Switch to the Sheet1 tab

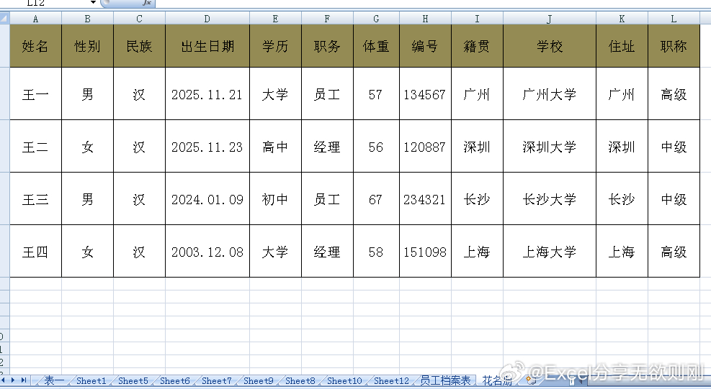tap(91, 381)
